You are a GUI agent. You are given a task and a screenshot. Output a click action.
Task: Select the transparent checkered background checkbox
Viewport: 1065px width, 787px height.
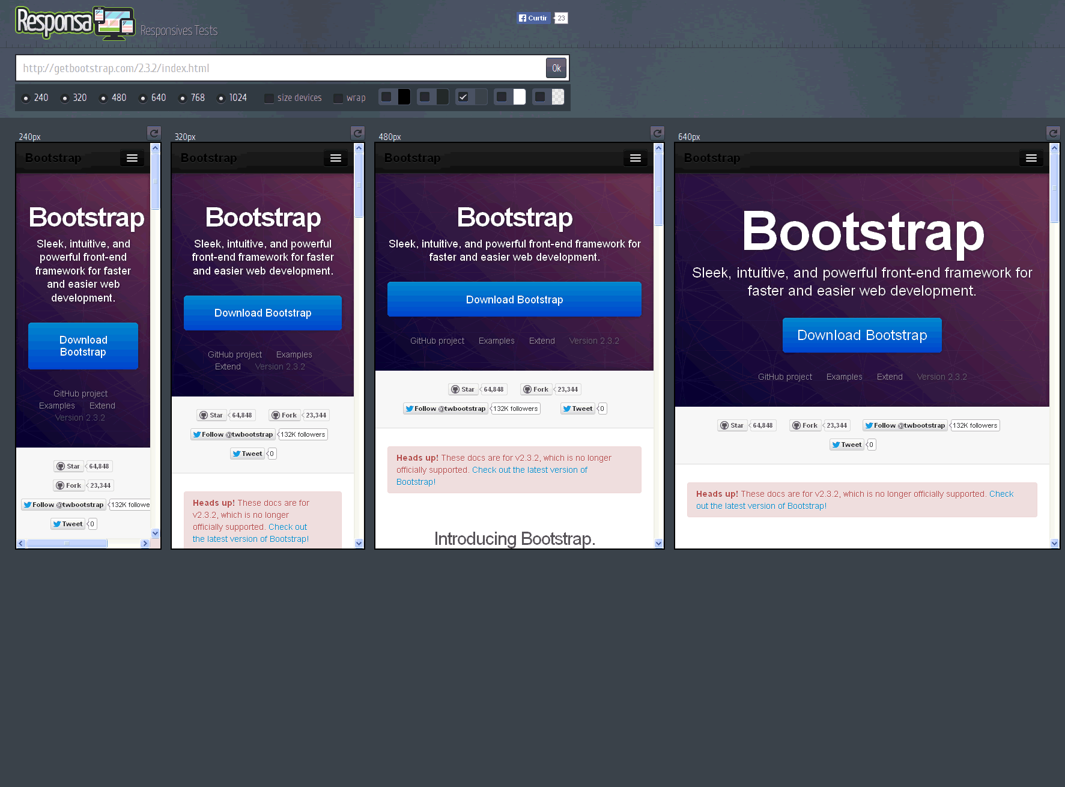coord(540,97)
